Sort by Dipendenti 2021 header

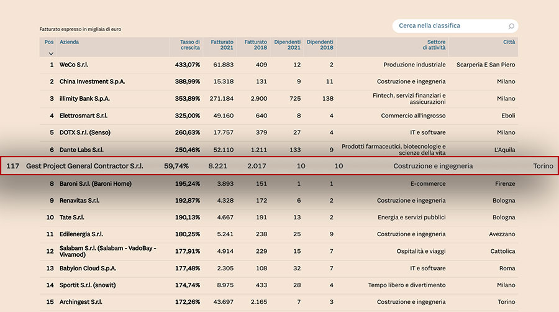click(288, 45)
